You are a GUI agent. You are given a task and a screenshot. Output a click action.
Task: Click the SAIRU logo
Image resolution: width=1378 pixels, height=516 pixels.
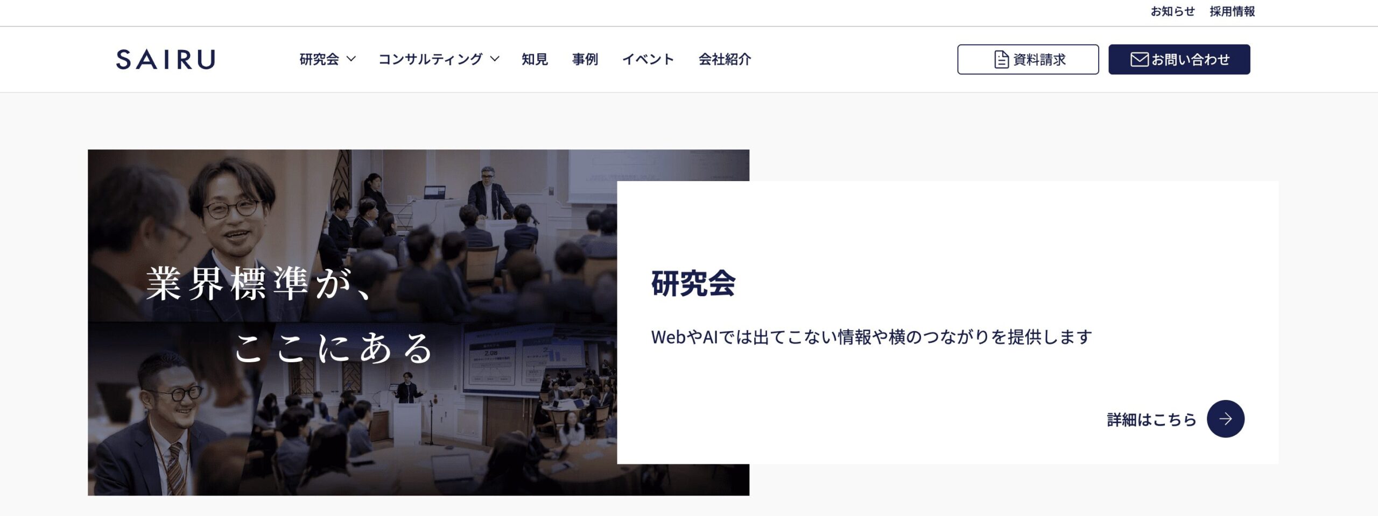(166, 59)
